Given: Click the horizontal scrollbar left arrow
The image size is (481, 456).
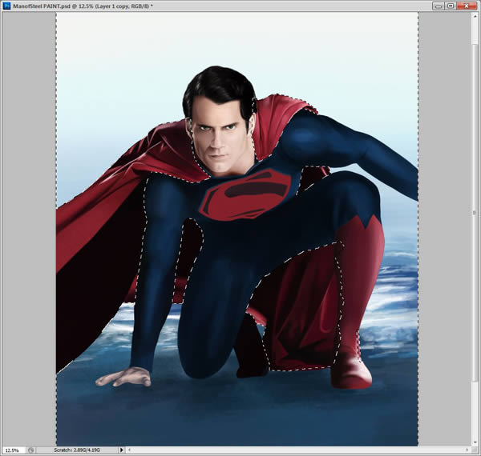Looking at the screenshot, I should click(x=129, y=450).
